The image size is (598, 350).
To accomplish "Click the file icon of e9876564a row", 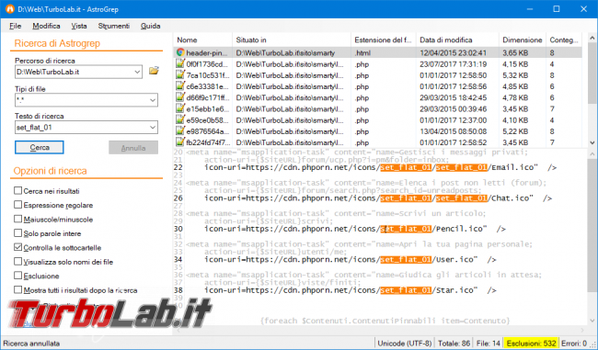I will (x=180, y=131).
